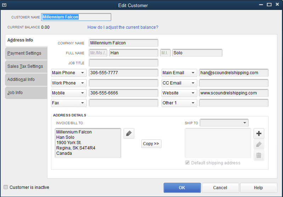
Task: Open the Work Phone type dropdown
Action: pyautogui.click(x=69, y=83)
